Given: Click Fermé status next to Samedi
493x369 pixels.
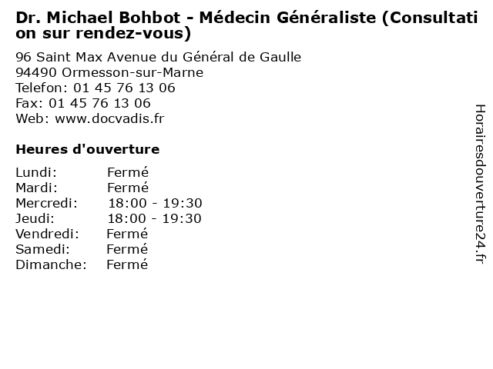Looking at the screenshot, I should (x=127, y=249).
